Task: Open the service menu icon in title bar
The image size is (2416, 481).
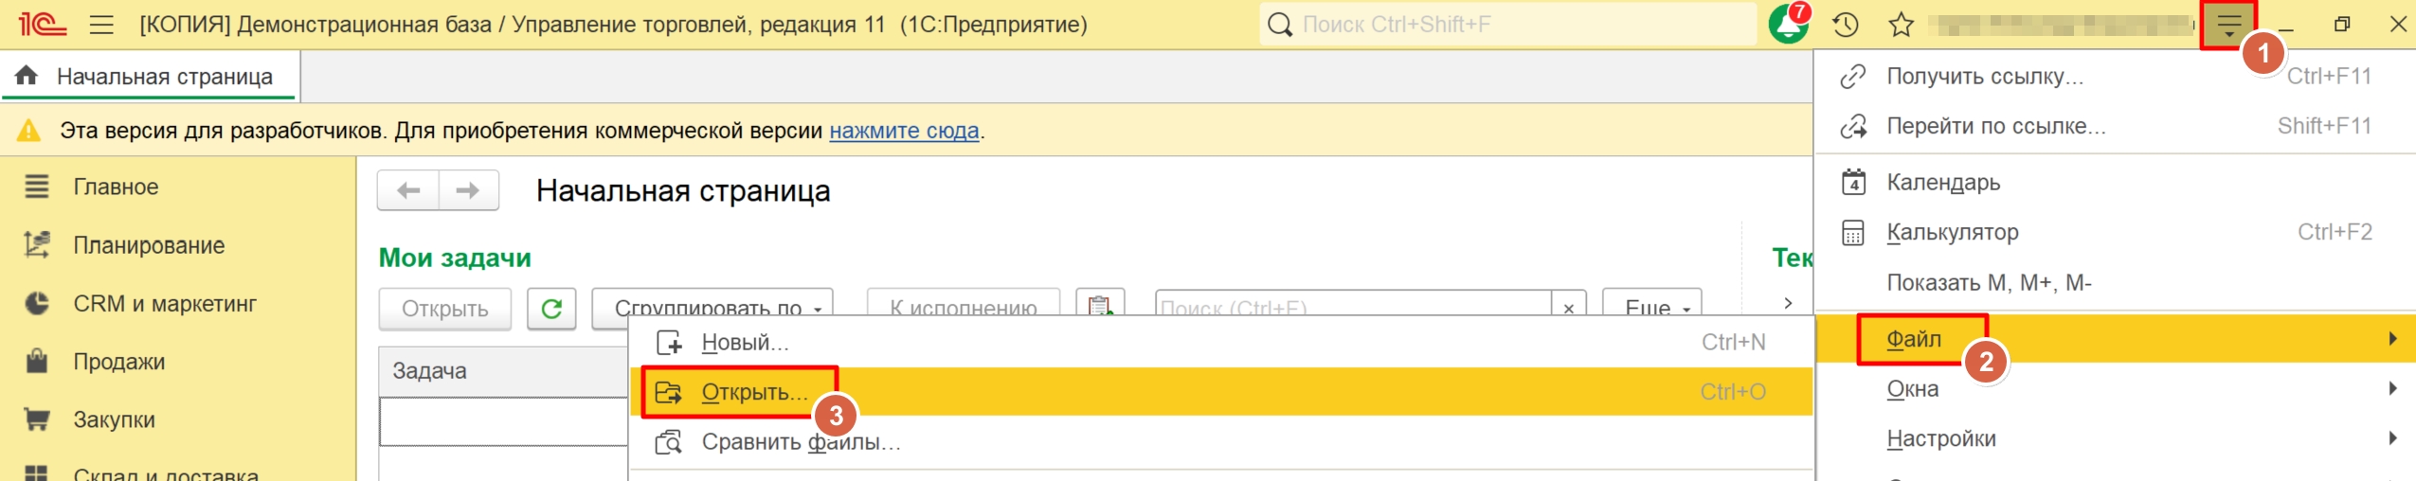Action: coord(2228,25)
